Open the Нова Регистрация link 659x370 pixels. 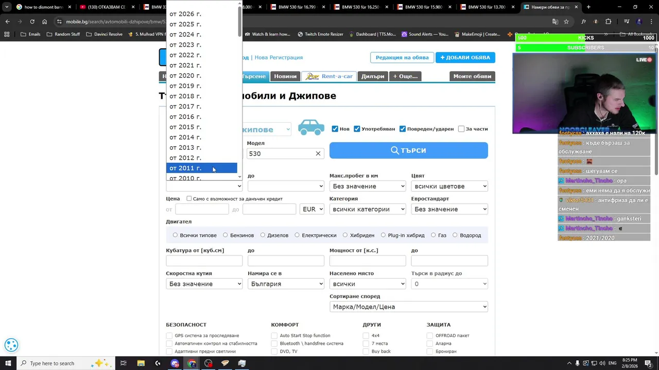[279, 58]
